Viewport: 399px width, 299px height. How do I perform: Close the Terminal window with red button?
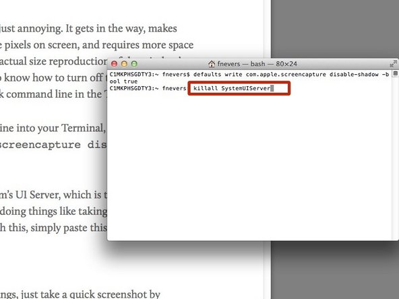coord(115,64)
